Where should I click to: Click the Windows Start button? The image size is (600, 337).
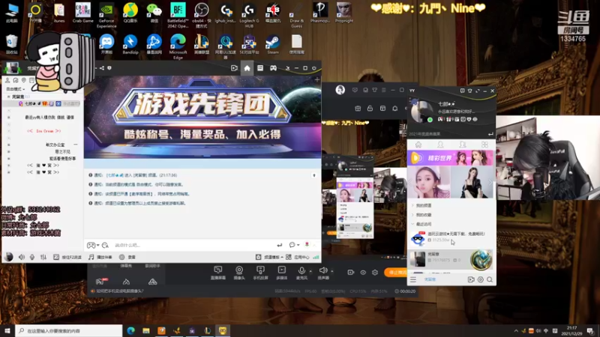tap(7, 330)
